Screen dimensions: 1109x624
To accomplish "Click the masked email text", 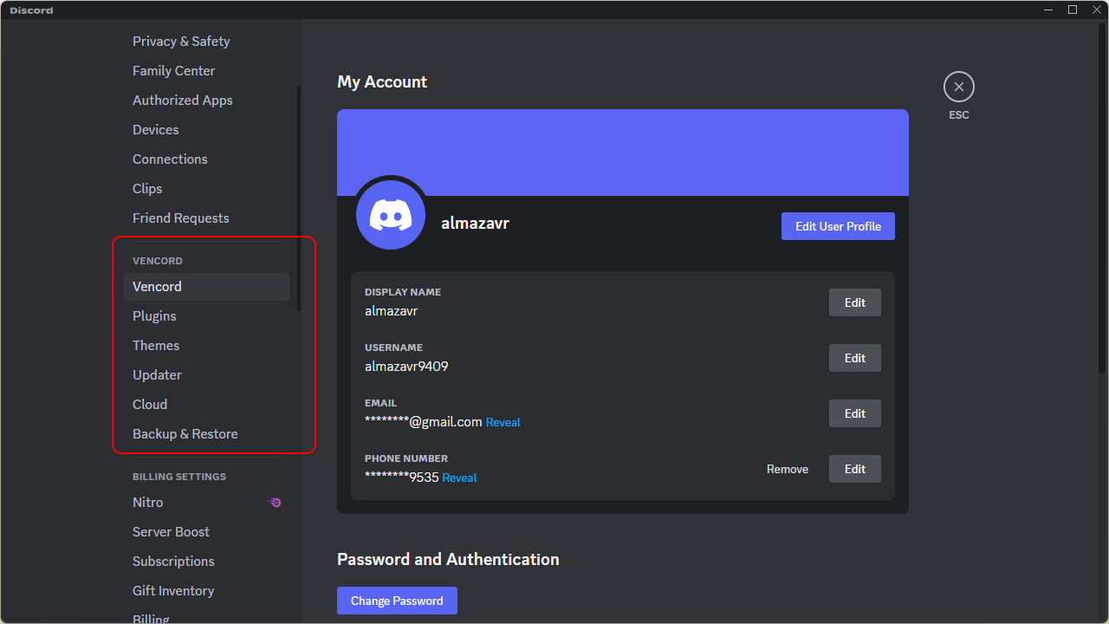I will coord(423,422).
